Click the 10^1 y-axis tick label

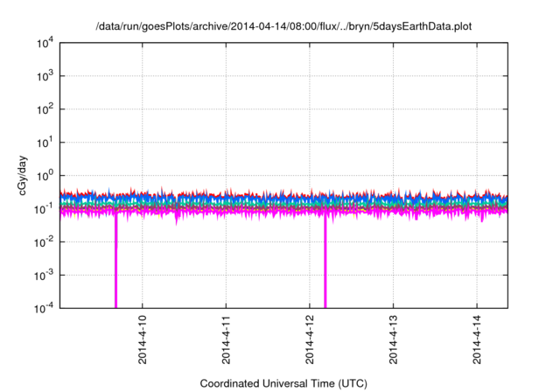(x=44, y=142)
